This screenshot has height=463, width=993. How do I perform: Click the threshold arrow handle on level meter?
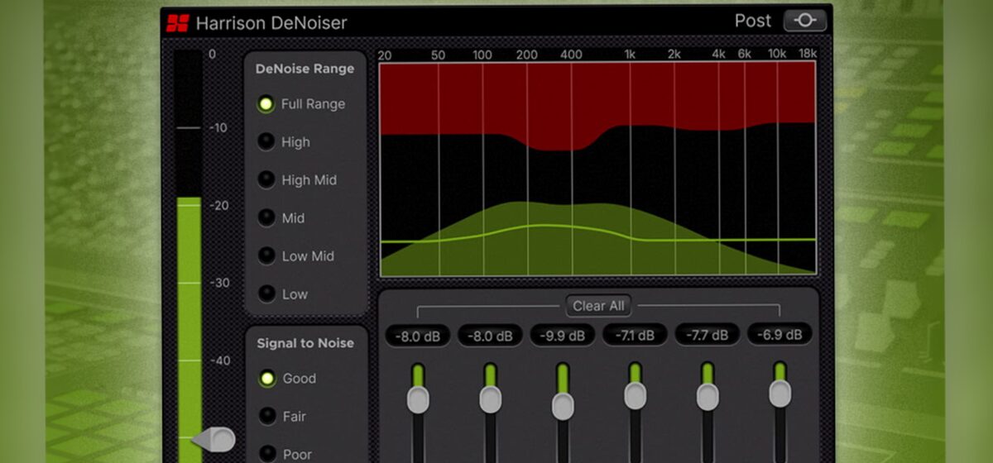(x=213, y=440)
